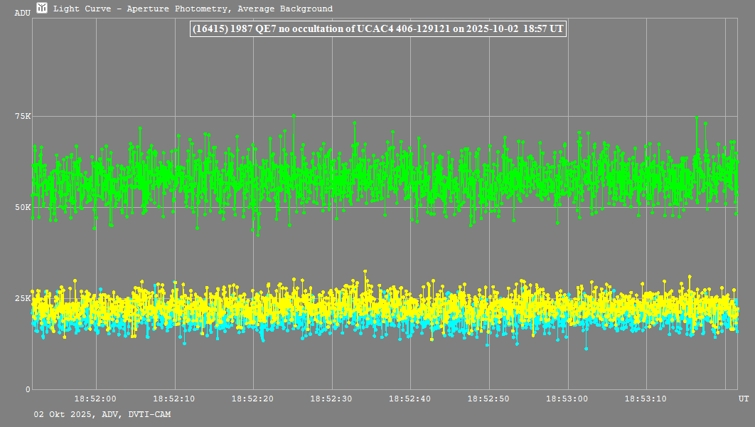The height and width of the screenshot is (427, 755).
Task: Click the 75K y-axis label
Action: pos(23,116)
